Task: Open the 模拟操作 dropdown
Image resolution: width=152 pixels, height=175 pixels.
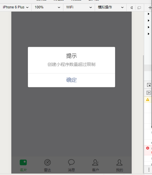Action: [111, 7]
